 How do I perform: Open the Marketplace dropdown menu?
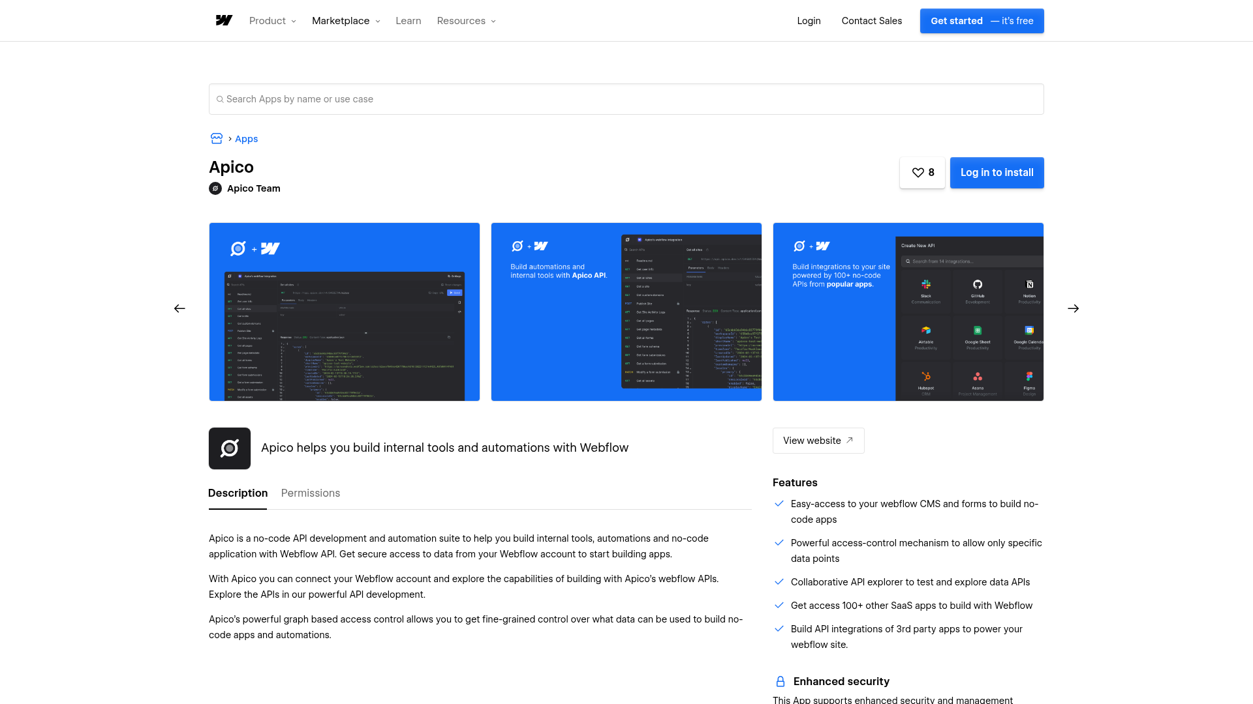(346, 21)
